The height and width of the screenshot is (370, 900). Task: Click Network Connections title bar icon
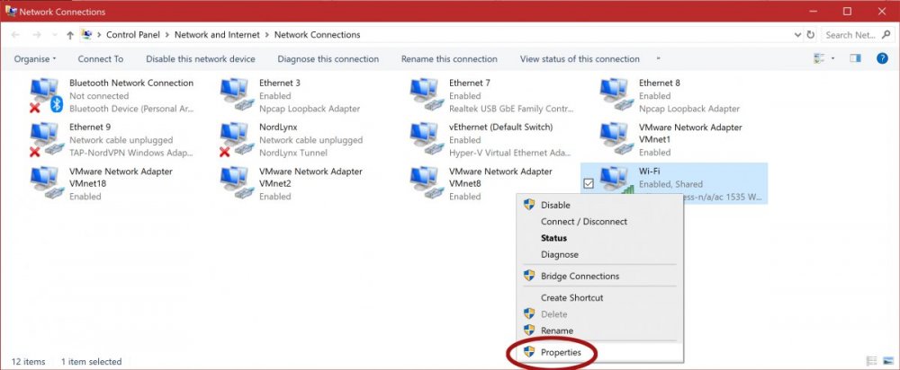point(11,11)
